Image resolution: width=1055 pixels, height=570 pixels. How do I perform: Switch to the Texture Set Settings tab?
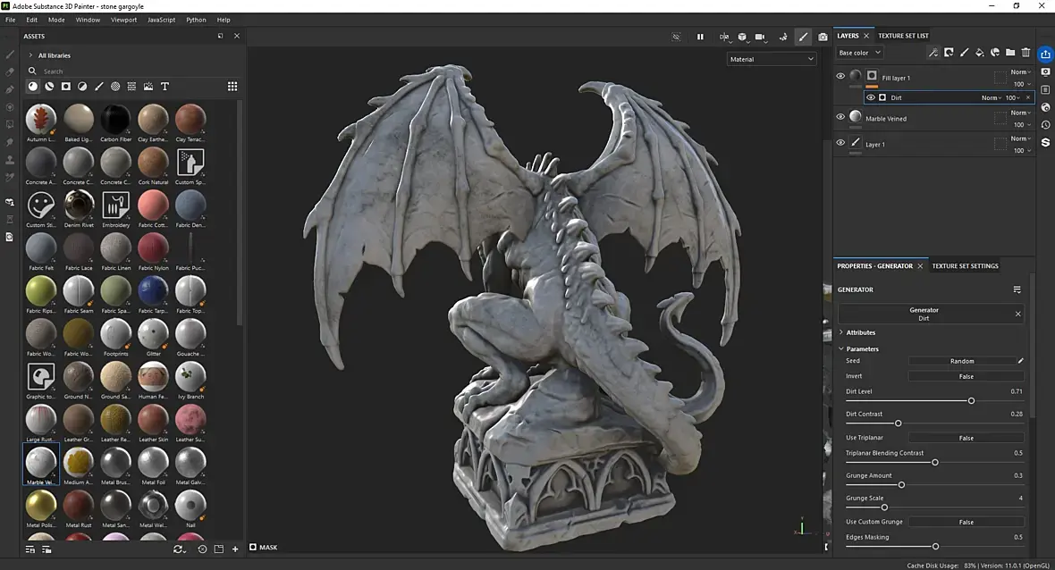(x=965, y=266)
